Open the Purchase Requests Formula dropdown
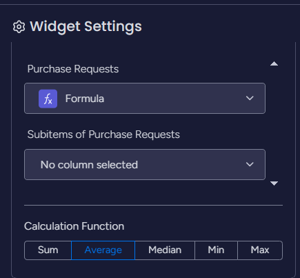The width and height of the screenshot is (300, 278). click(x=145, y=99)
